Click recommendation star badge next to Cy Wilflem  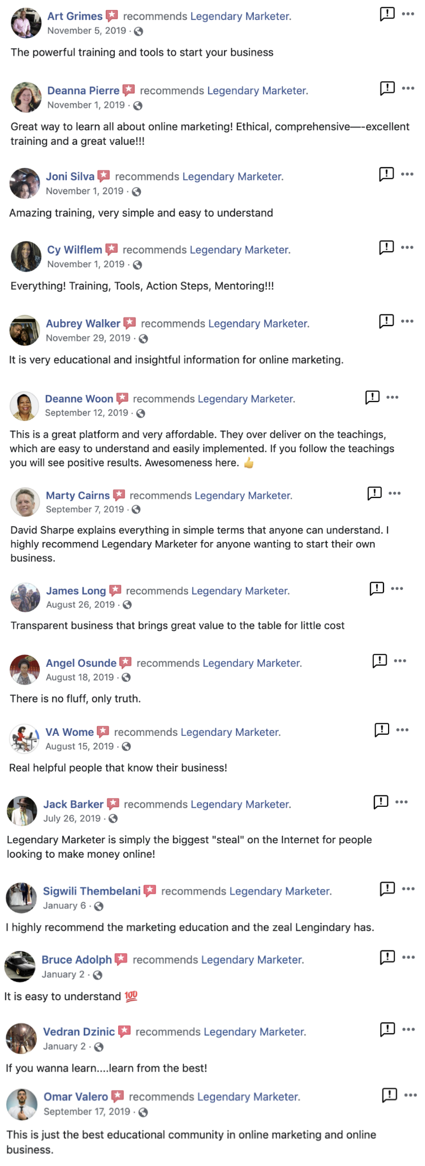click(x=112, y=249)
